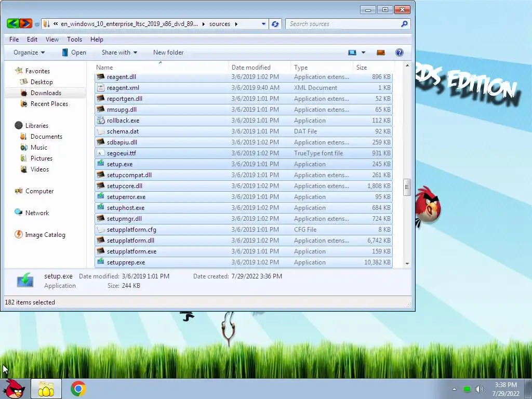This screenshot has width=532, height=399.
Task: Click the orange Forward arrow button
Action: click(x=26, y=23)
